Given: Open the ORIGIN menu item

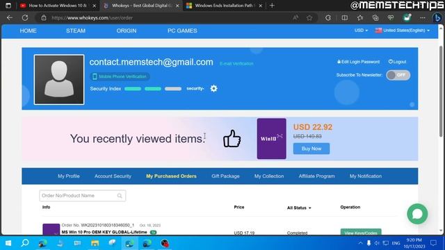Looking at the screenshot, I should click(127, 31).
